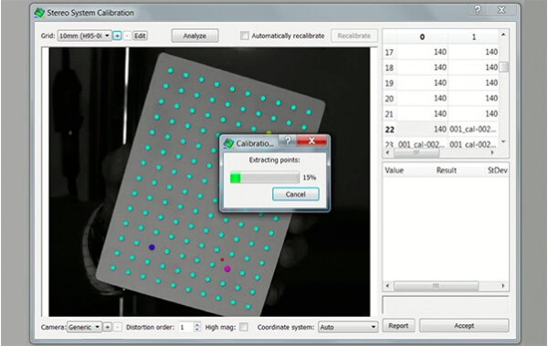The width and height of the screenshot is (548, 346).
Task: Cancel the point extraction
Action: 296,194
